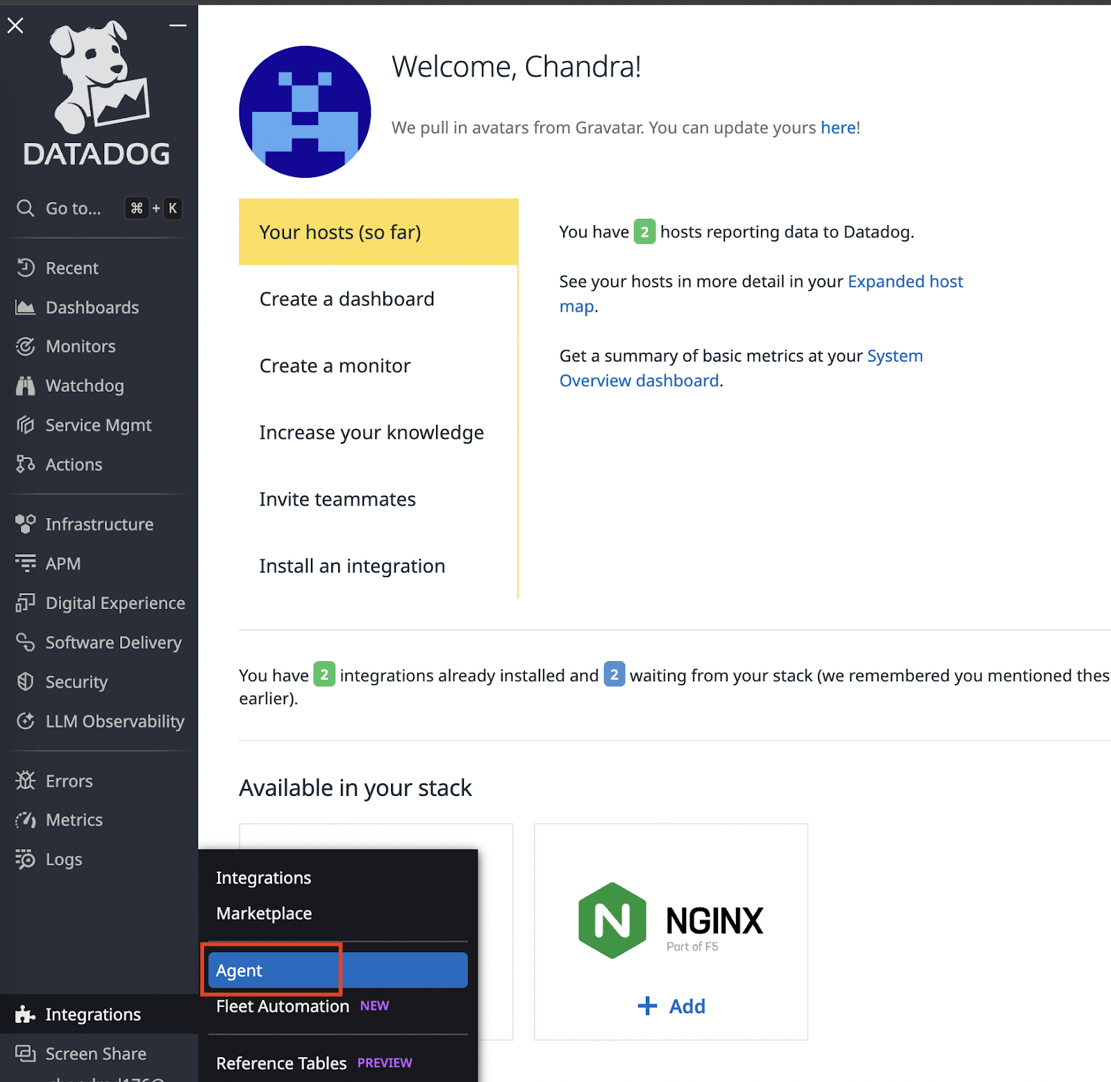Click the LLM Observability icon
This screenshot has width=1111, height=1082.
(x=26, y=722)
